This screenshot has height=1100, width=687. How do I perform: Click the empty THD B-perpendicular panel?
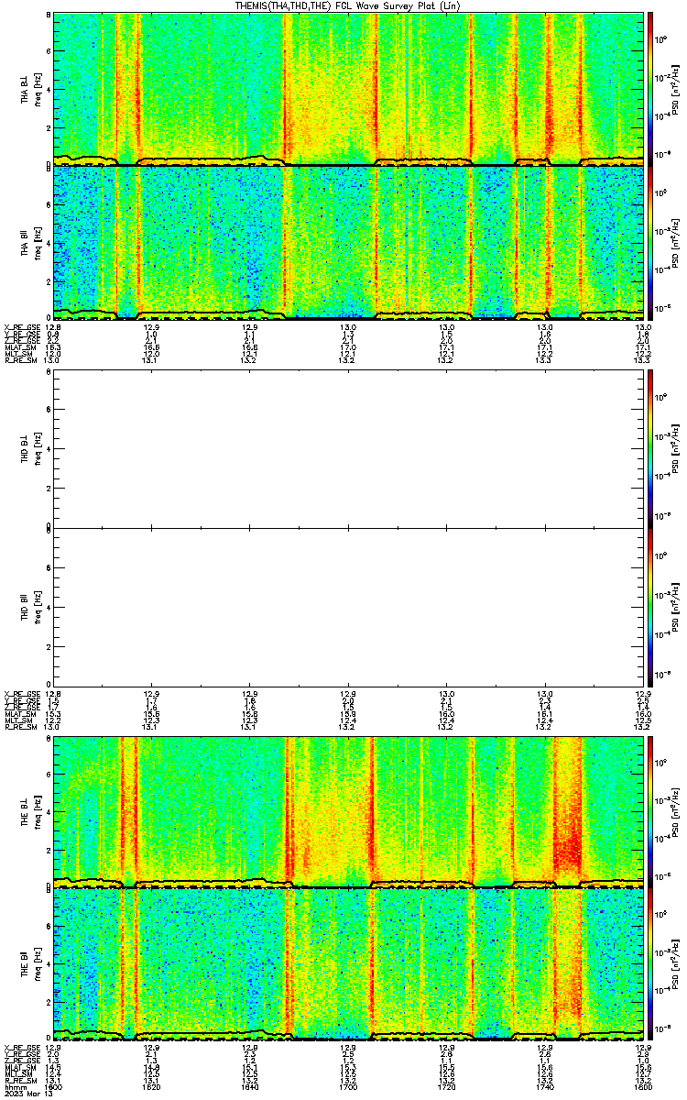tap(348, 450)
